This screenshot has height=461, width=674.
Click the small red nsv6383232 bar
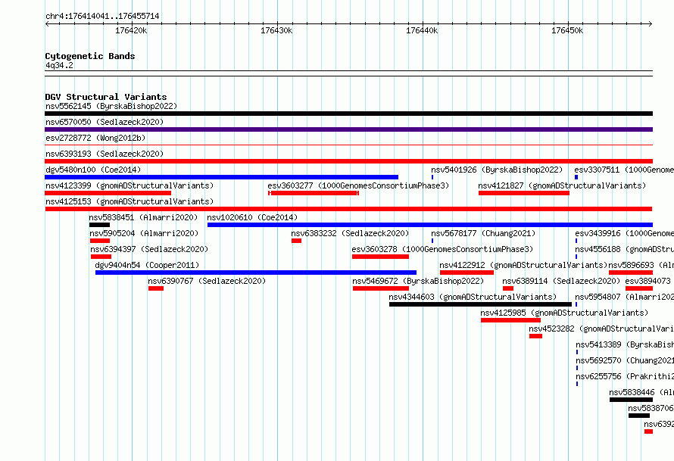tap(296, 241)
